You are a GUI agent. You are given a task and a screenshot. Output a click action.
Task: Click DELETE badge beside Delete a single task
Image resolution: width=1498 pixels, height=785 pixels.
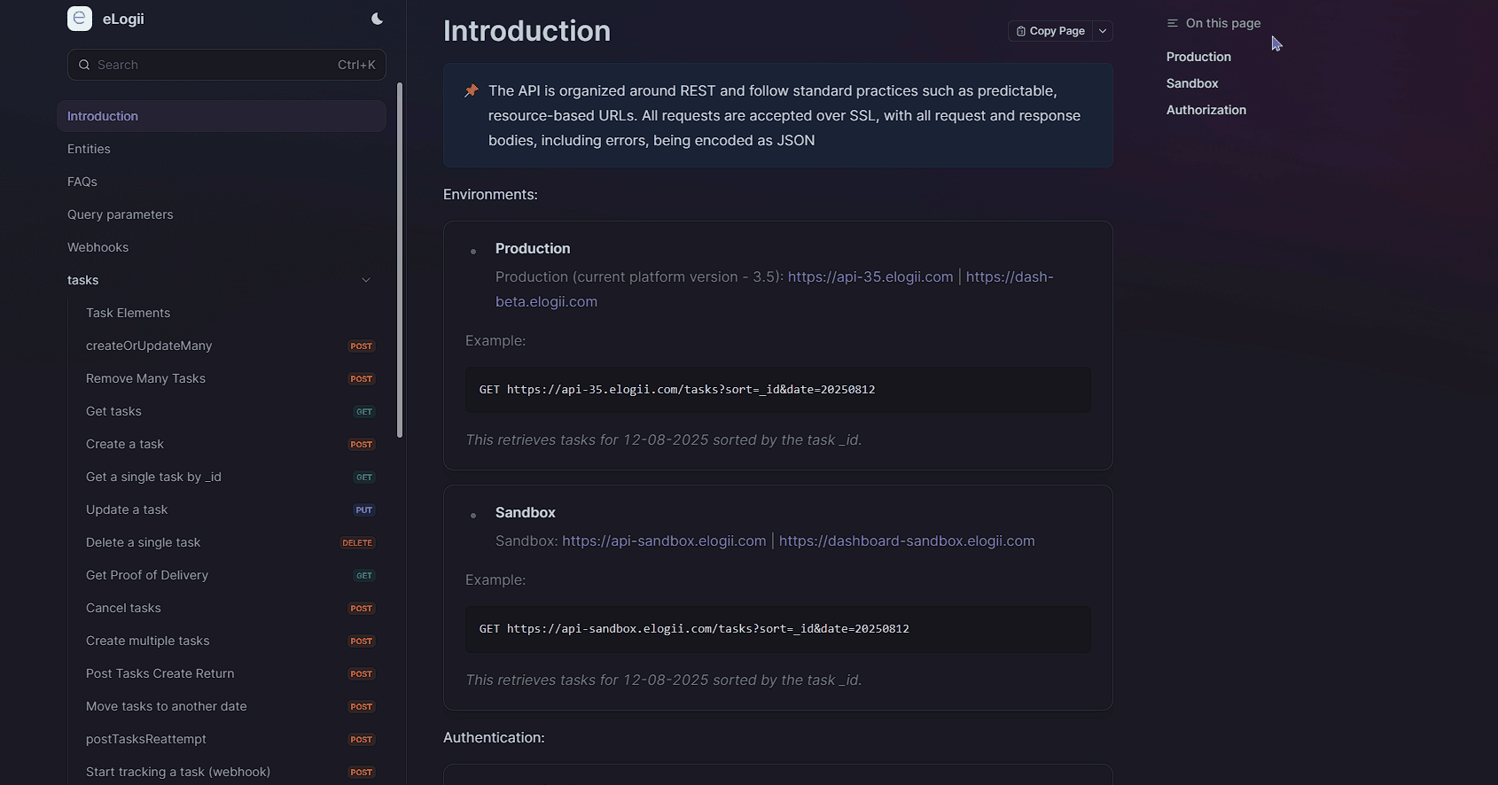pyautogui.click(x=357, y=543)
